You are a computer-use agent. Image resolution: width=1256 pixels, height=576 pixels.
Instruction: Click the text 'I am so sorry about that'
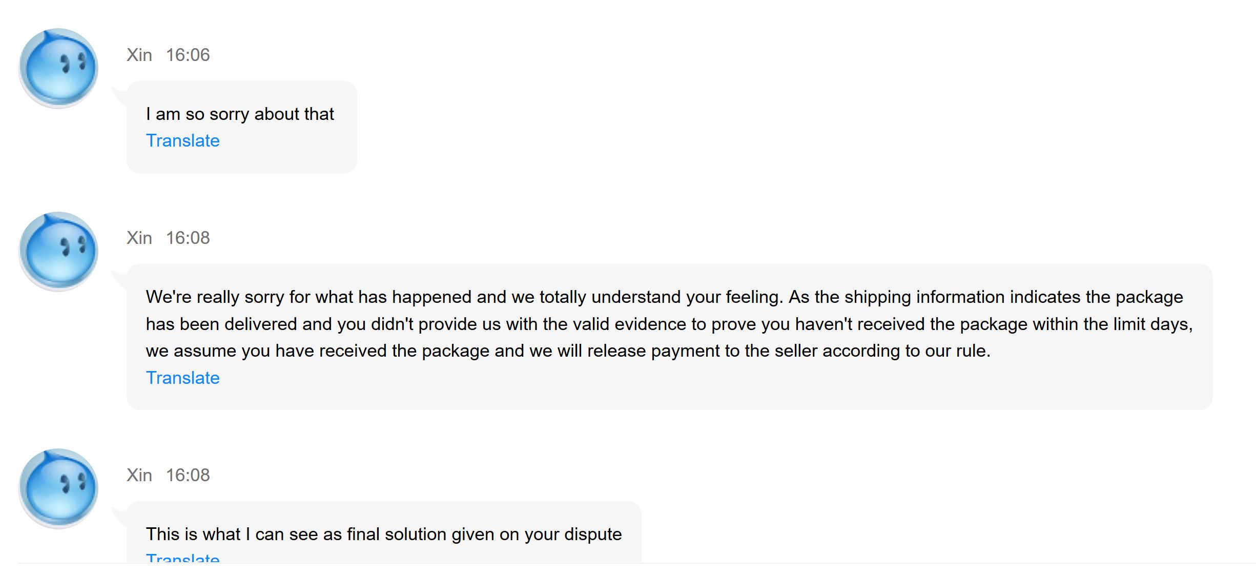tap(240, 114)
